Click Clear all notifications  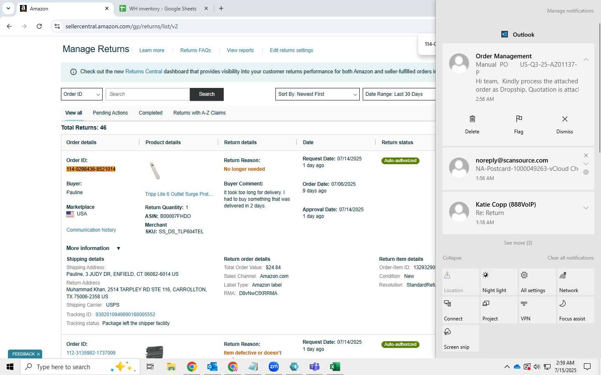pyautogui.click(x=570, y=258)
